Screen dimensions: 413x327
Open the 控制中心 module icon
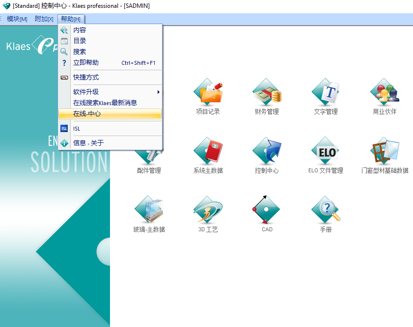point(267,151)
